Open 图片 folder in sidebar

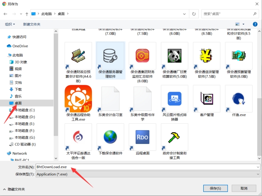[x=16, y=76]
